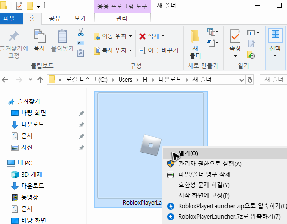This screenshot has height=224, width=287.
Task: Click the H folder in the address bar path
Action: (x=145, y=80)
